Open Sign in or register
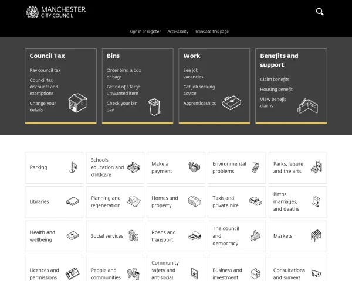 pos(145,32)
